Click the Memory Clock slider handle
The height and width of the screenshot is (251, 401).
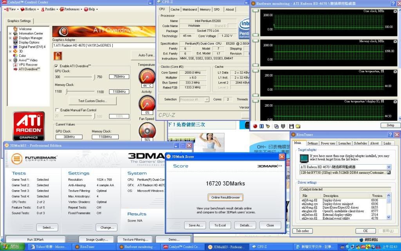67,91
